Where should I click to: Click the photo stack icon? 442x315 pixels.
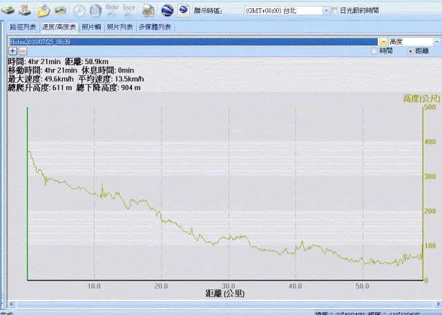(x=60, y=11)
